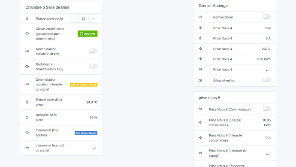Click prise nous 8 card title
Screen dimensions: 296x167
209,98
